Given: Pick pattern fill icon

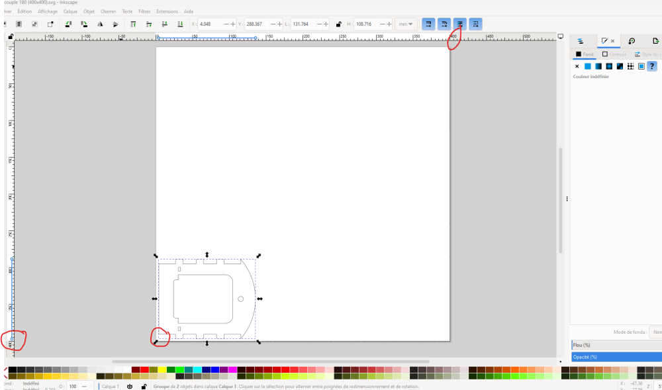Looking at the screenshot, I should [630, 66].
